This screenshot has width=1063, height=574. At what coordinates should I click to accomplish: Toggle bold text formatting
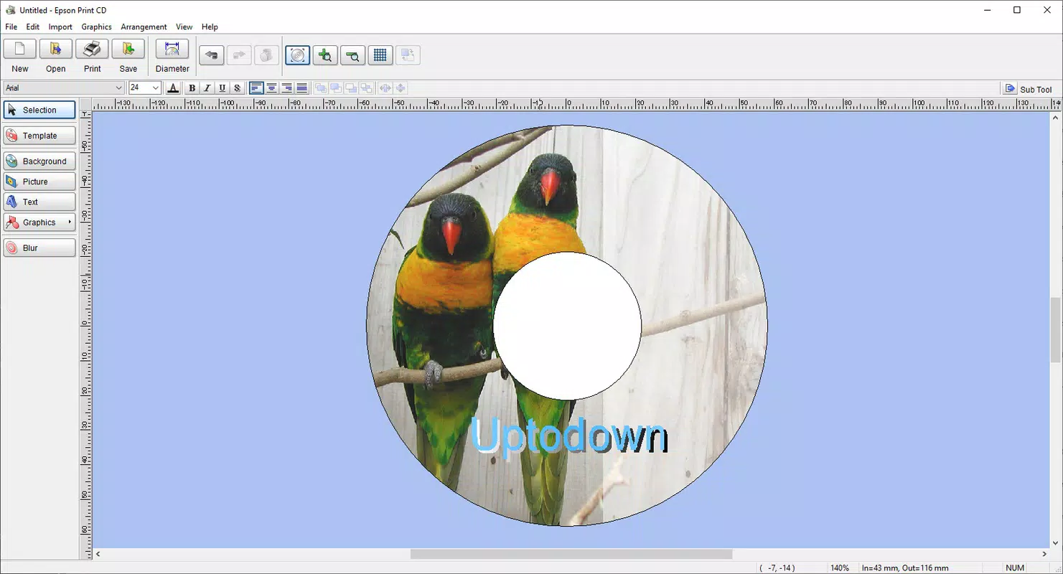coord(192,88)
